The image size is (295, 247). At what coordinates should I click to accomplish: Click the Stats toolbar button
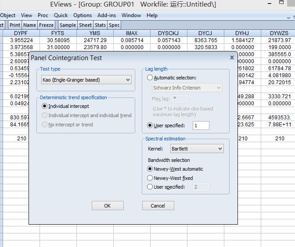[100, 25]
